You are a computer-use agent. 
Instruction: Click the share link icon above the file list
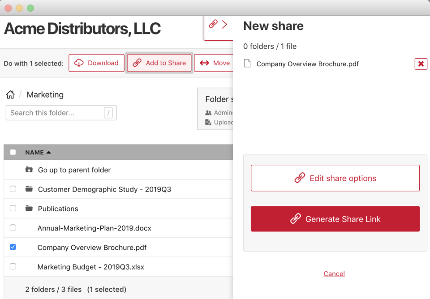tap(213, 24)
